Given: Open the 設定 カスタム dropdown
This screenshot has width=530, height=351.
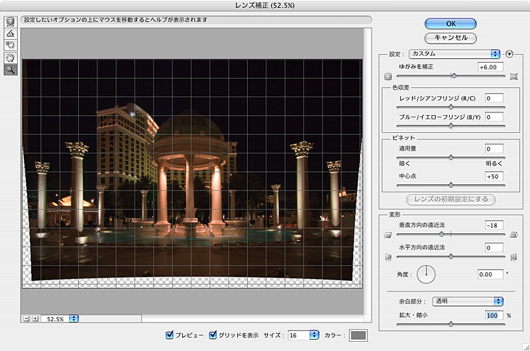Looking at the screenshot, I should (x=454, y=54).
